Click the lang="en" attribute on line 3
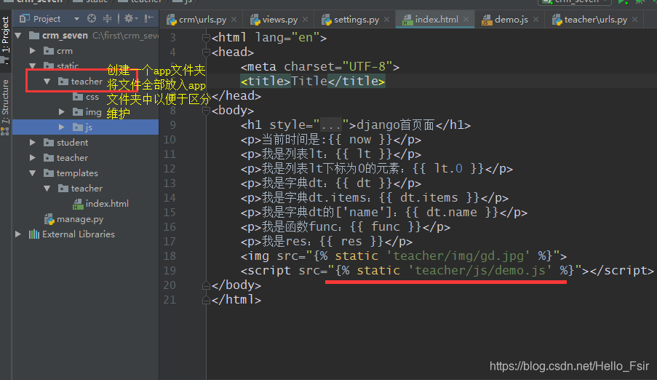The width and height of the screenshot is (657, 380). (287, 38)
